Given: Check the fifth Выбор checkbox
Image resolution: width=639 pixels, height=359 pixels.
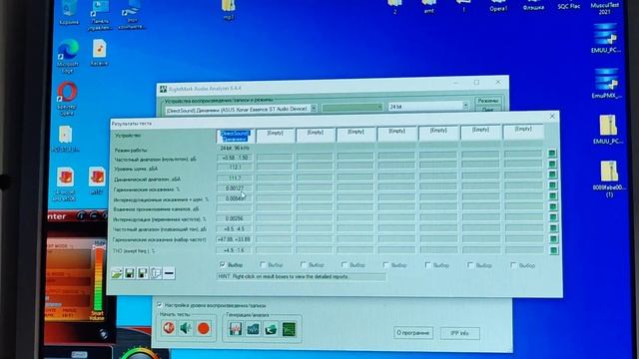Looking at the screenshot, I should point(386,265).
